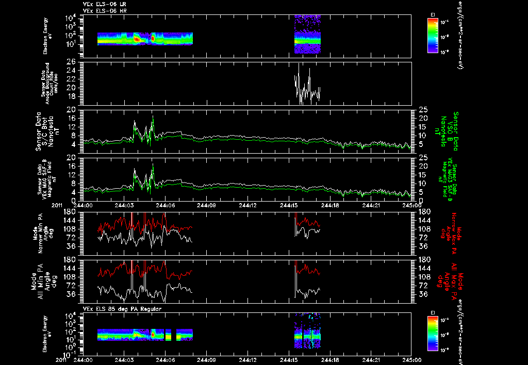The height and width of the screenshot is (365, 528).
Task: Click the '244:12' label on the bottom time axis
Action: [247, 360]
